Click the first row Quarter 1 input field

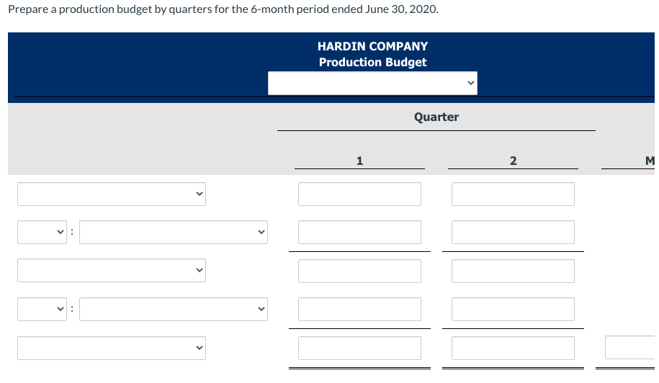(359, 194)
